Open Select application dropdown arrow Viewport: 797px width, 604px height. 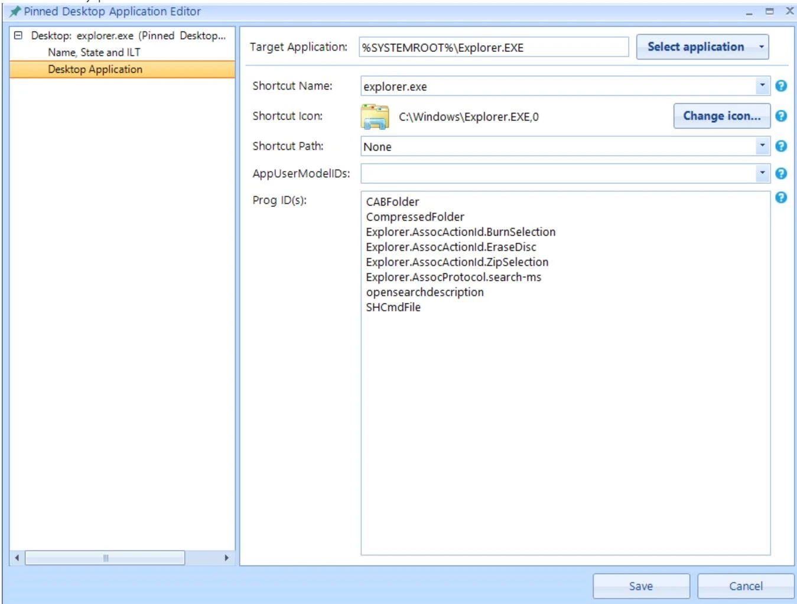pyautogui.click(x=761, y=47)
